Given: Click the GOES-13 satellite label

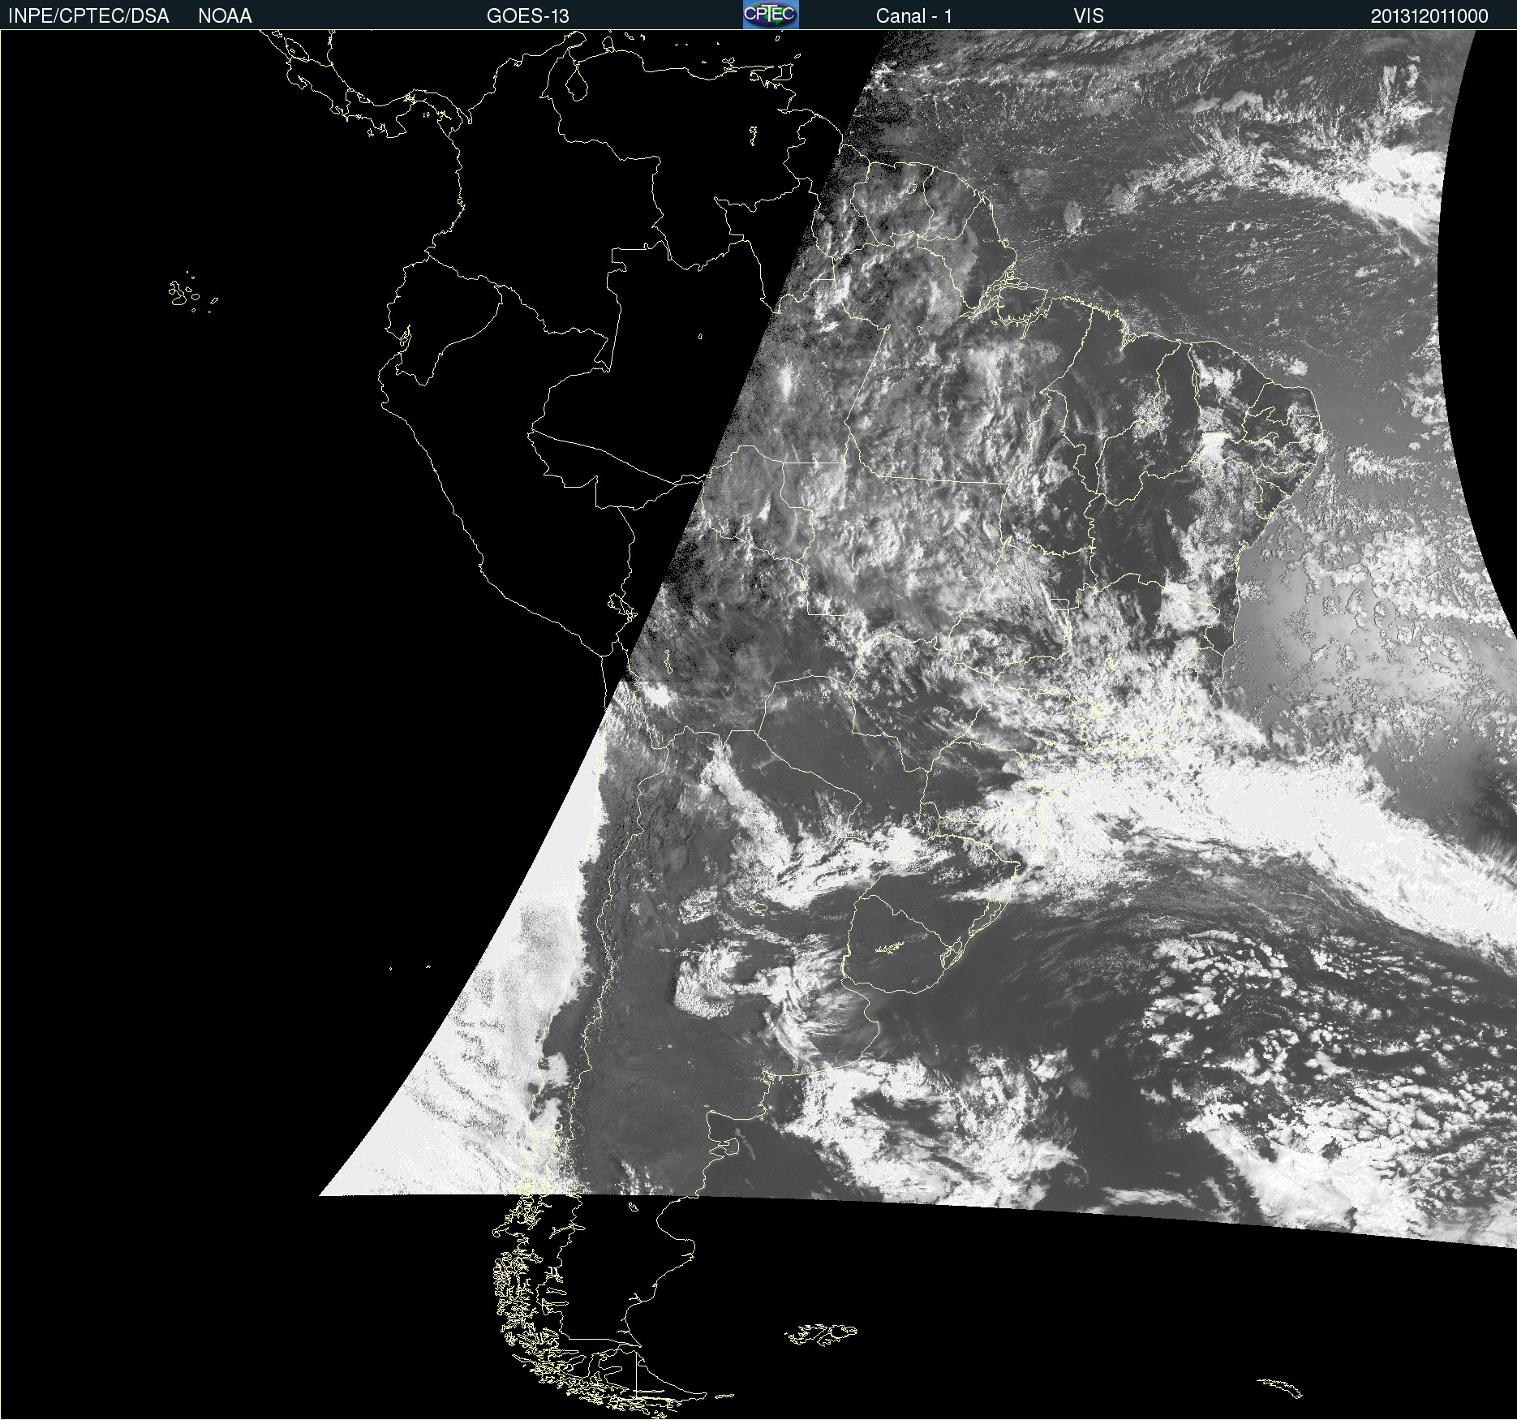Looking at the screenshot, I should click(527, 16).
